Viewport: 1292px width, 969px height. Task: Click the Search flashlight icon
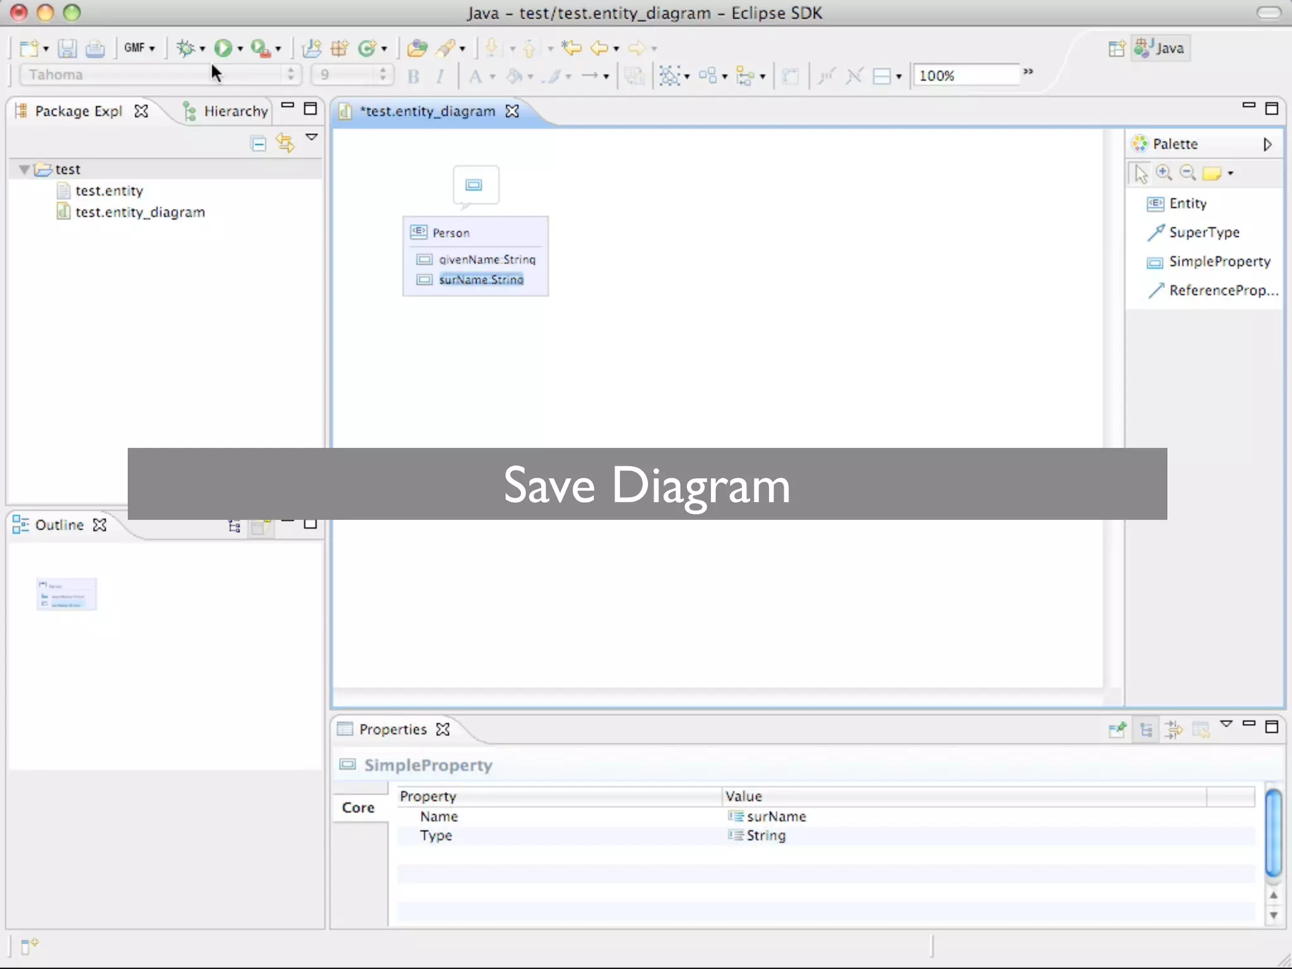[446, 48]
